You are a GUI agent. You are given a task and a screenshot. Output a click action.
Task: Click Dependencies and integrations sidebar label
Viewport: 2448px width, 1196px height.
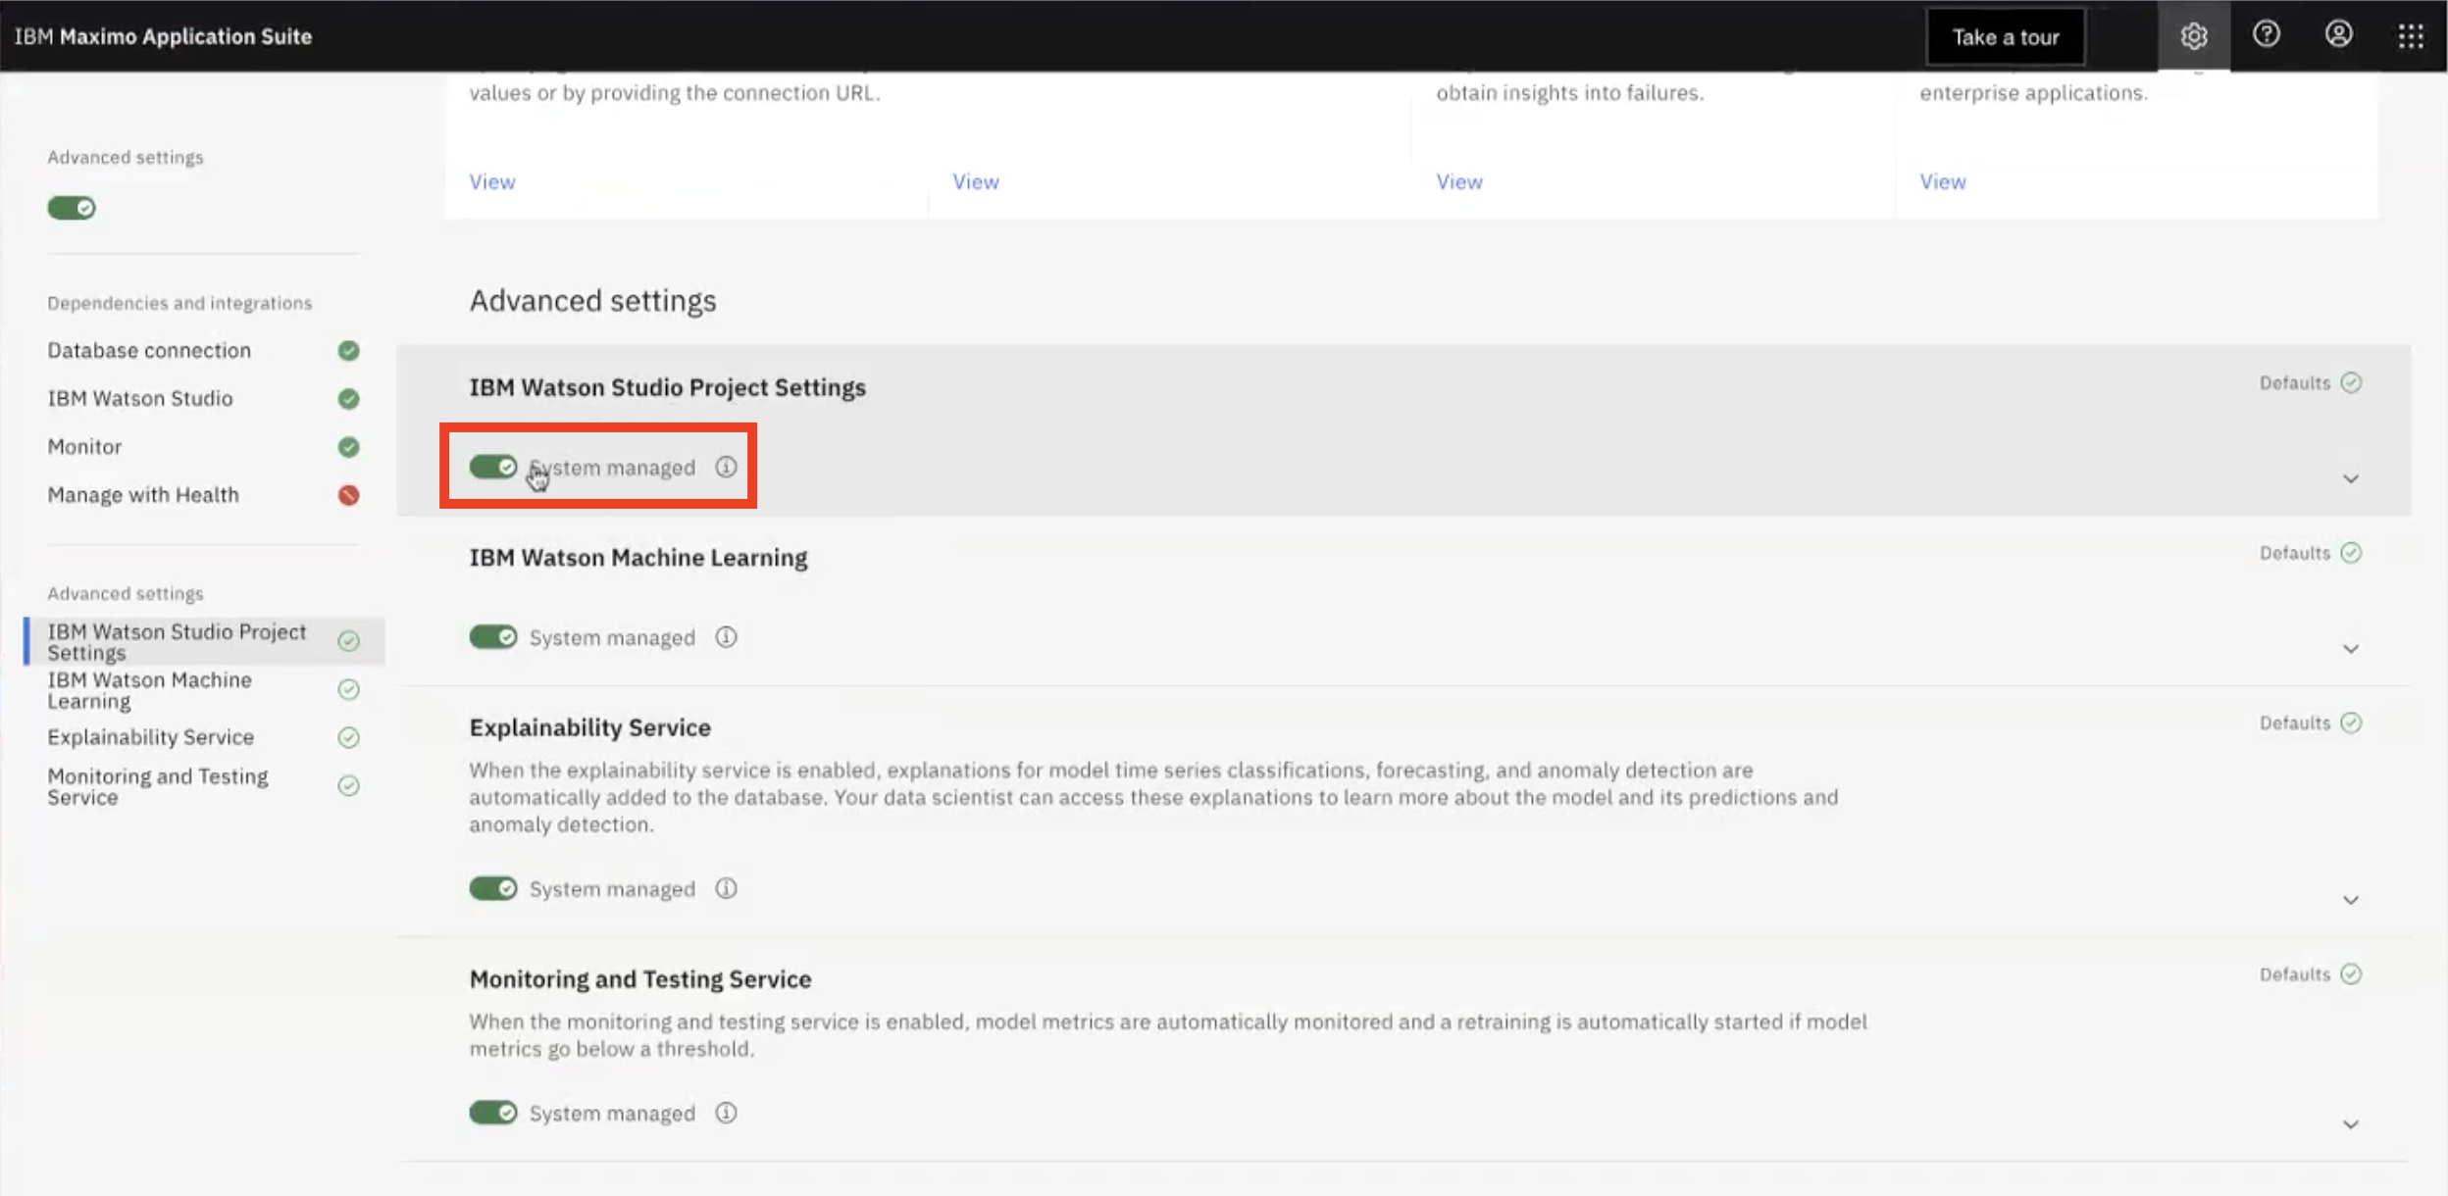coord(179,303)
